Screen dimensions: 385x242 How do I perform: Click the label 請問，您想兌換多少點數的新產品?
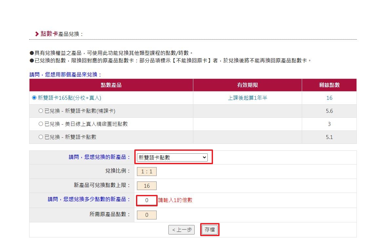click(89, 199)
